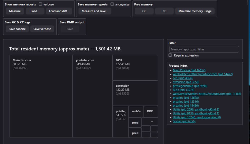
Task: Select the youtube.com treemap block
Action: 92,96
